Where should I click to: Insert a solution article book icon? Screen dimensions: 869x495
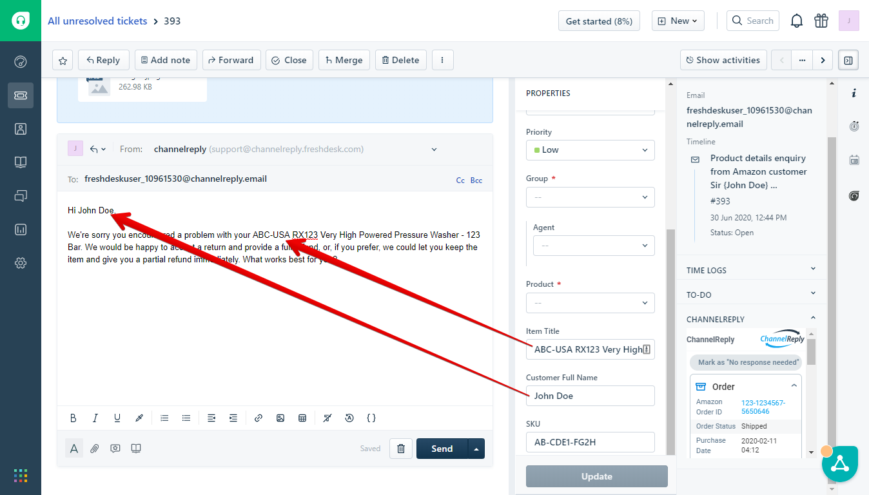pos(136,449)
